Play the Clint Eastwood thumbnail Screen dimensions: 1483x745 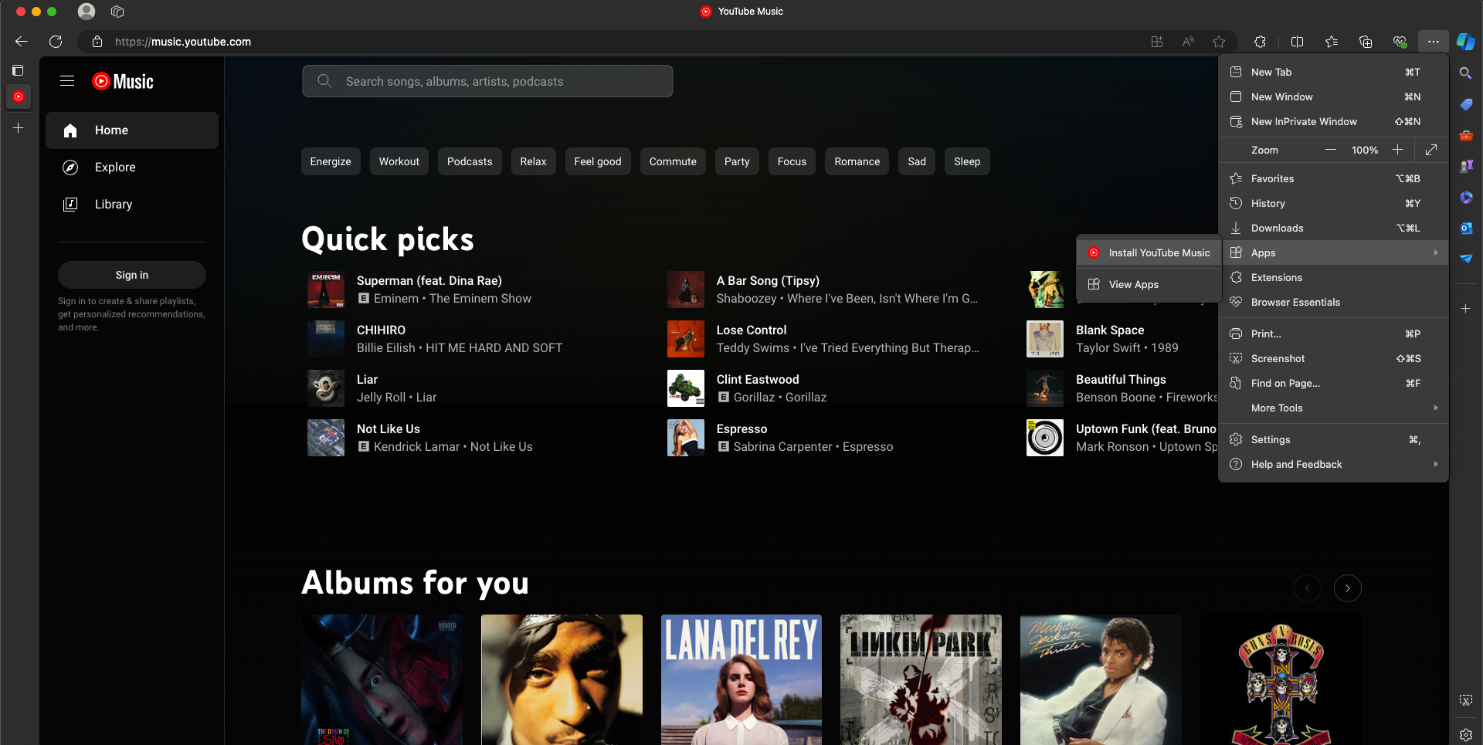(686, 388)
